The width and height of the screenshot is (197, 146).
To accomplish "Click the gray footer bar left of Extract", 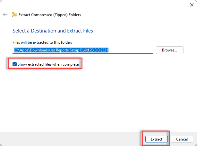I will [70, 139].
